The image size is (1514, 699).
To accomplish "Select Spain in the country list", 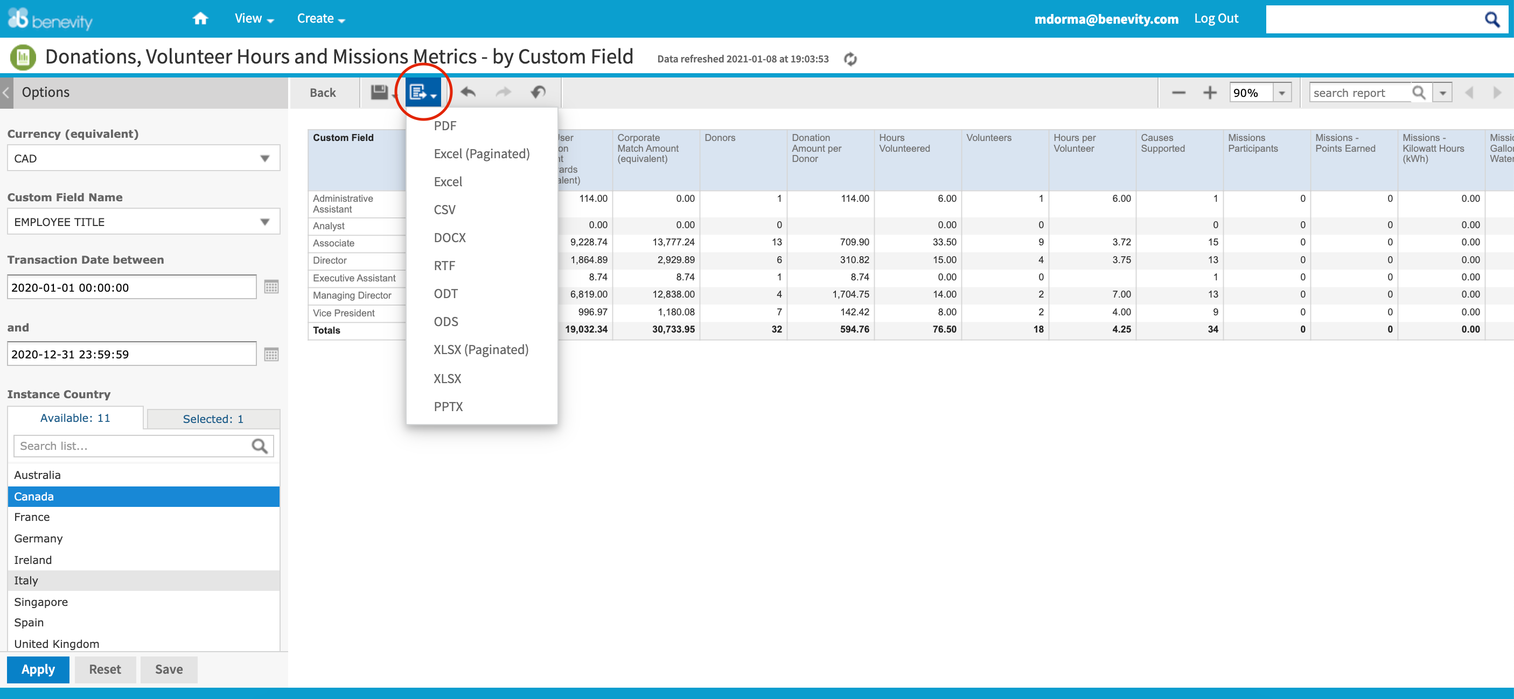I will [x=143, y=623].
